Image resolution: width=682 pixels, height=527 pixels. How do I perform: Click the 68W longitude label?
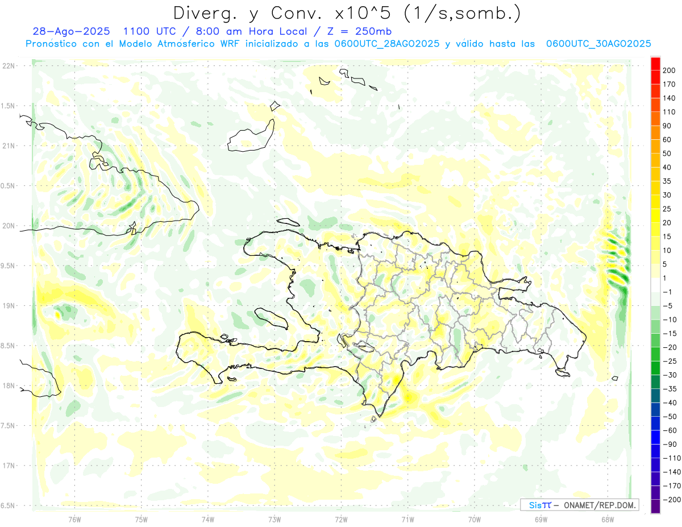[608, 519]
